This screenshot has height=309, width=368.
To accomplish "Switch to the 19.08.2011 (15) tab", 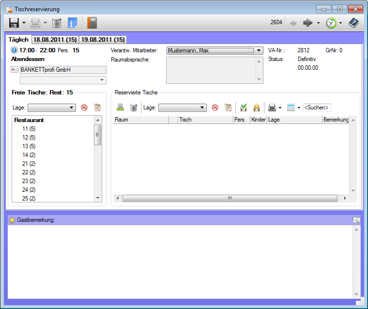I will (103, 40).
